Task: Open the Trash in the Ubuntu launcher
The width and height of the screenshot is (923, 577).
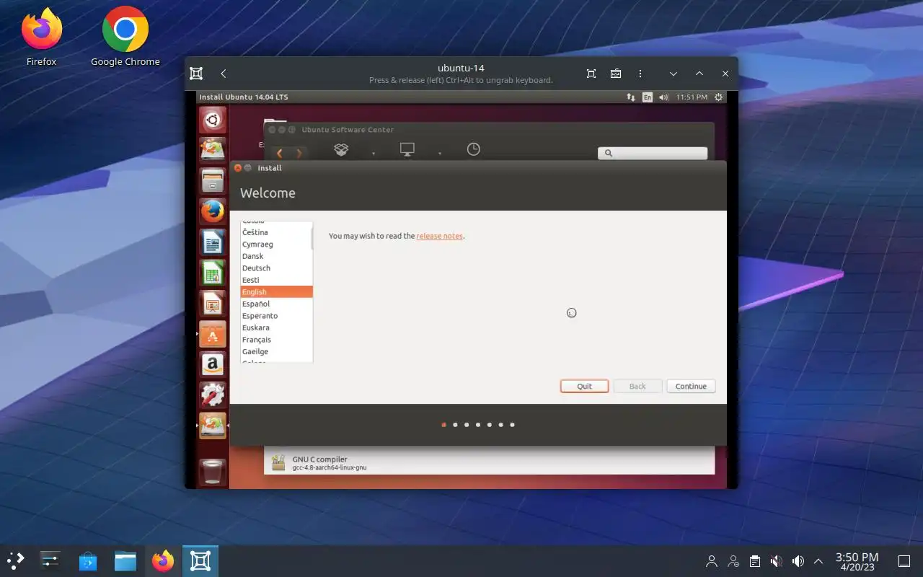Action: [x=213, y=472]
